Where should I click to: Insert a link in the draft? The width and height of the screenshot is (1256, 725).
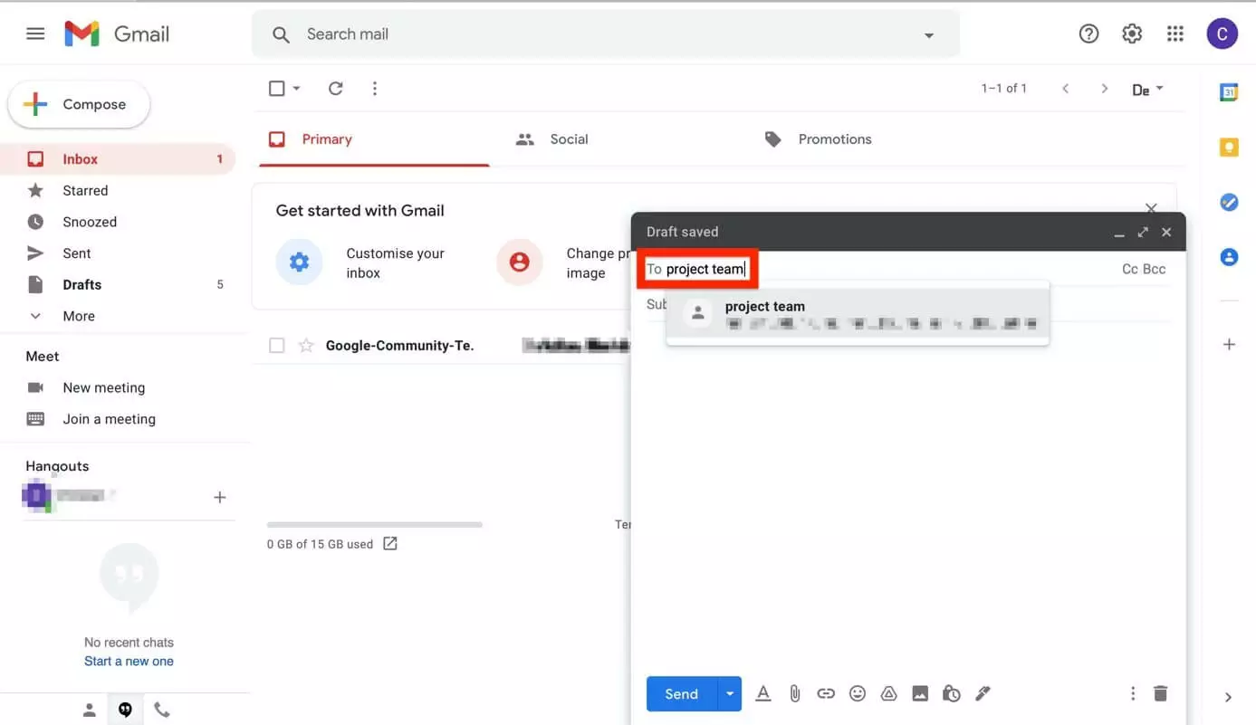point(826,693)
